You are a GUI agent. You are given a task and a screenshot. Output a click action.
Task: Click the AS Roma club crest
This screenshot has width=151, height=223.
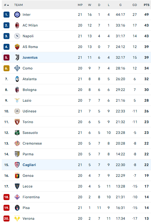(x=17, y=47)
